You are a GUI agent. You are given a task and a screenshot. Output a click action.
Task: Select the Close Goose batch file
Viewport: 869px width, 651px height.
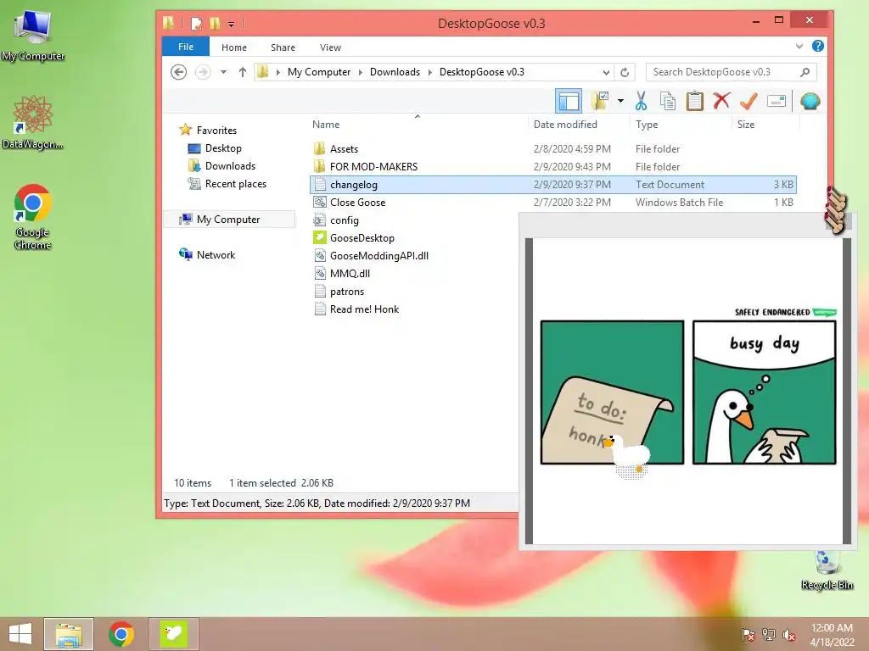[x=357, y=203]
